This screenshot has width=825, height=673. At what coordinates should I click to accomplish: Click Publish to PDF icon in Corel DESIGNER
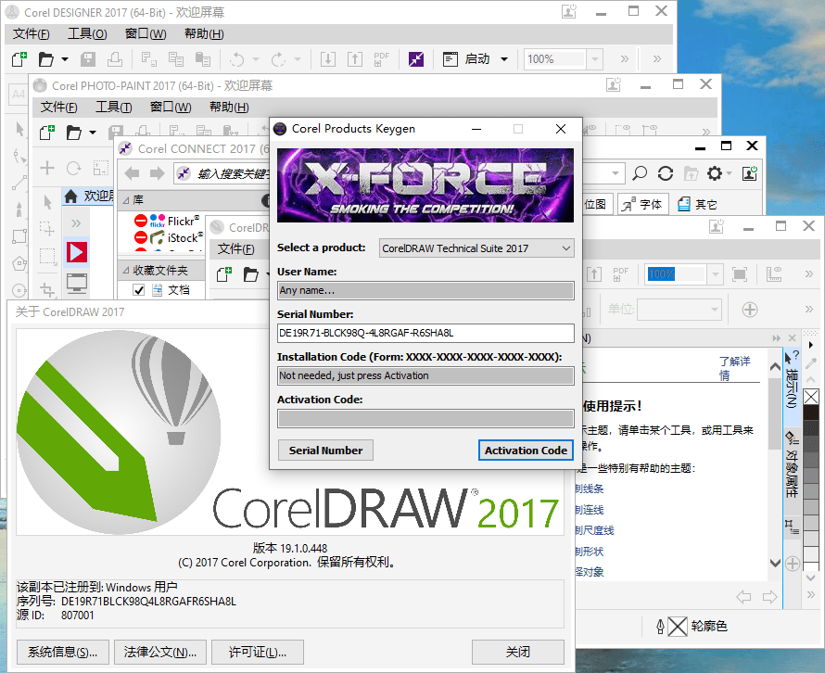tap(382, 59)
